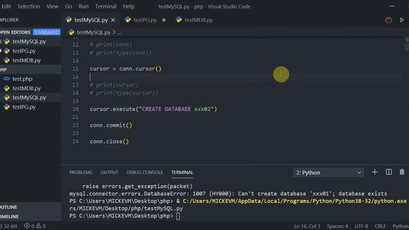
Task: Click testMySQL.py in the breadcrumb bar
Action: (93, 33)
